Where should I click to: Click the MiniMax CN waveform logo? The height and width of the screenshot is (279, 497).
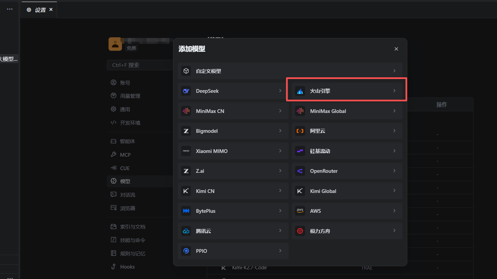186,111
